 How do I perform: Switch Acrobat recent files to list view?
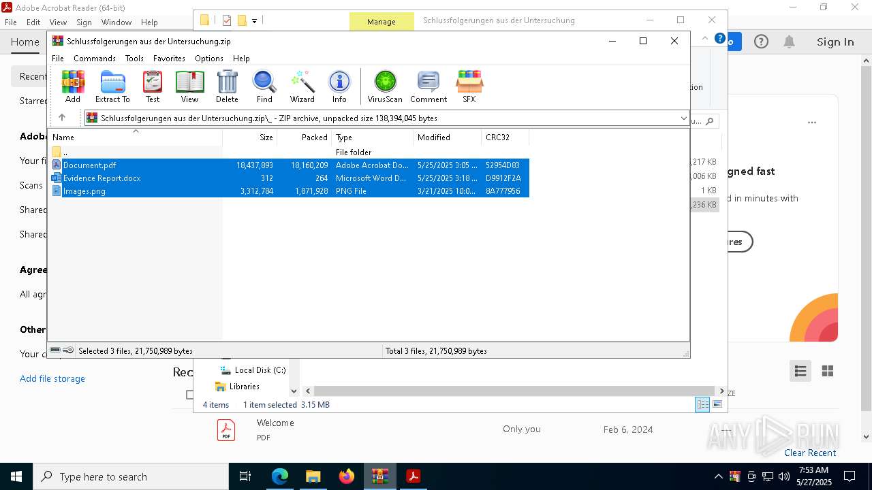point(800,371)
